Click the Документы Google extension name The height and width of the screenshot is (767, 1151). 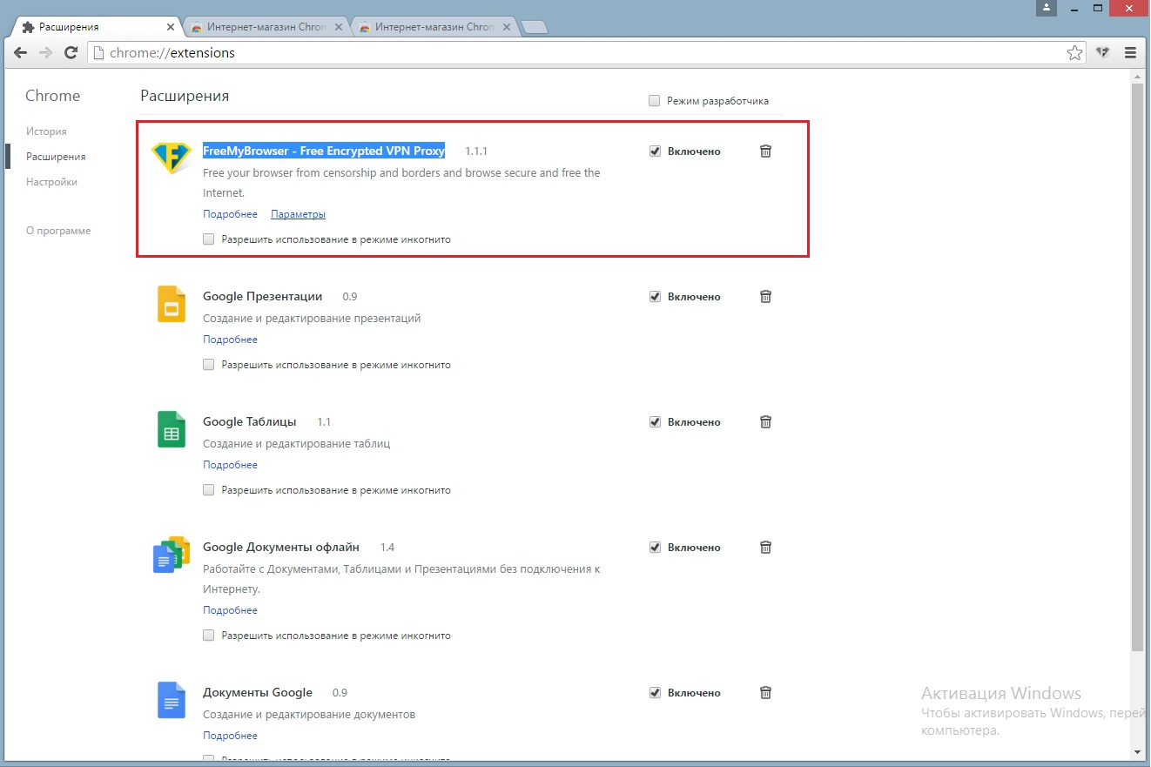pos(258,693)
